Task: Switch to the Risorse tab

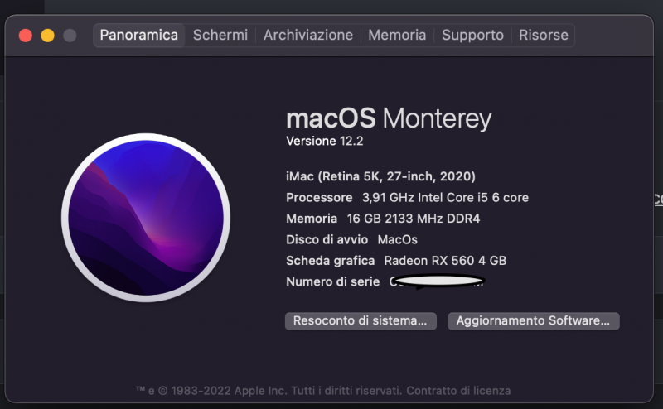Action: click(x=544, y=35)
